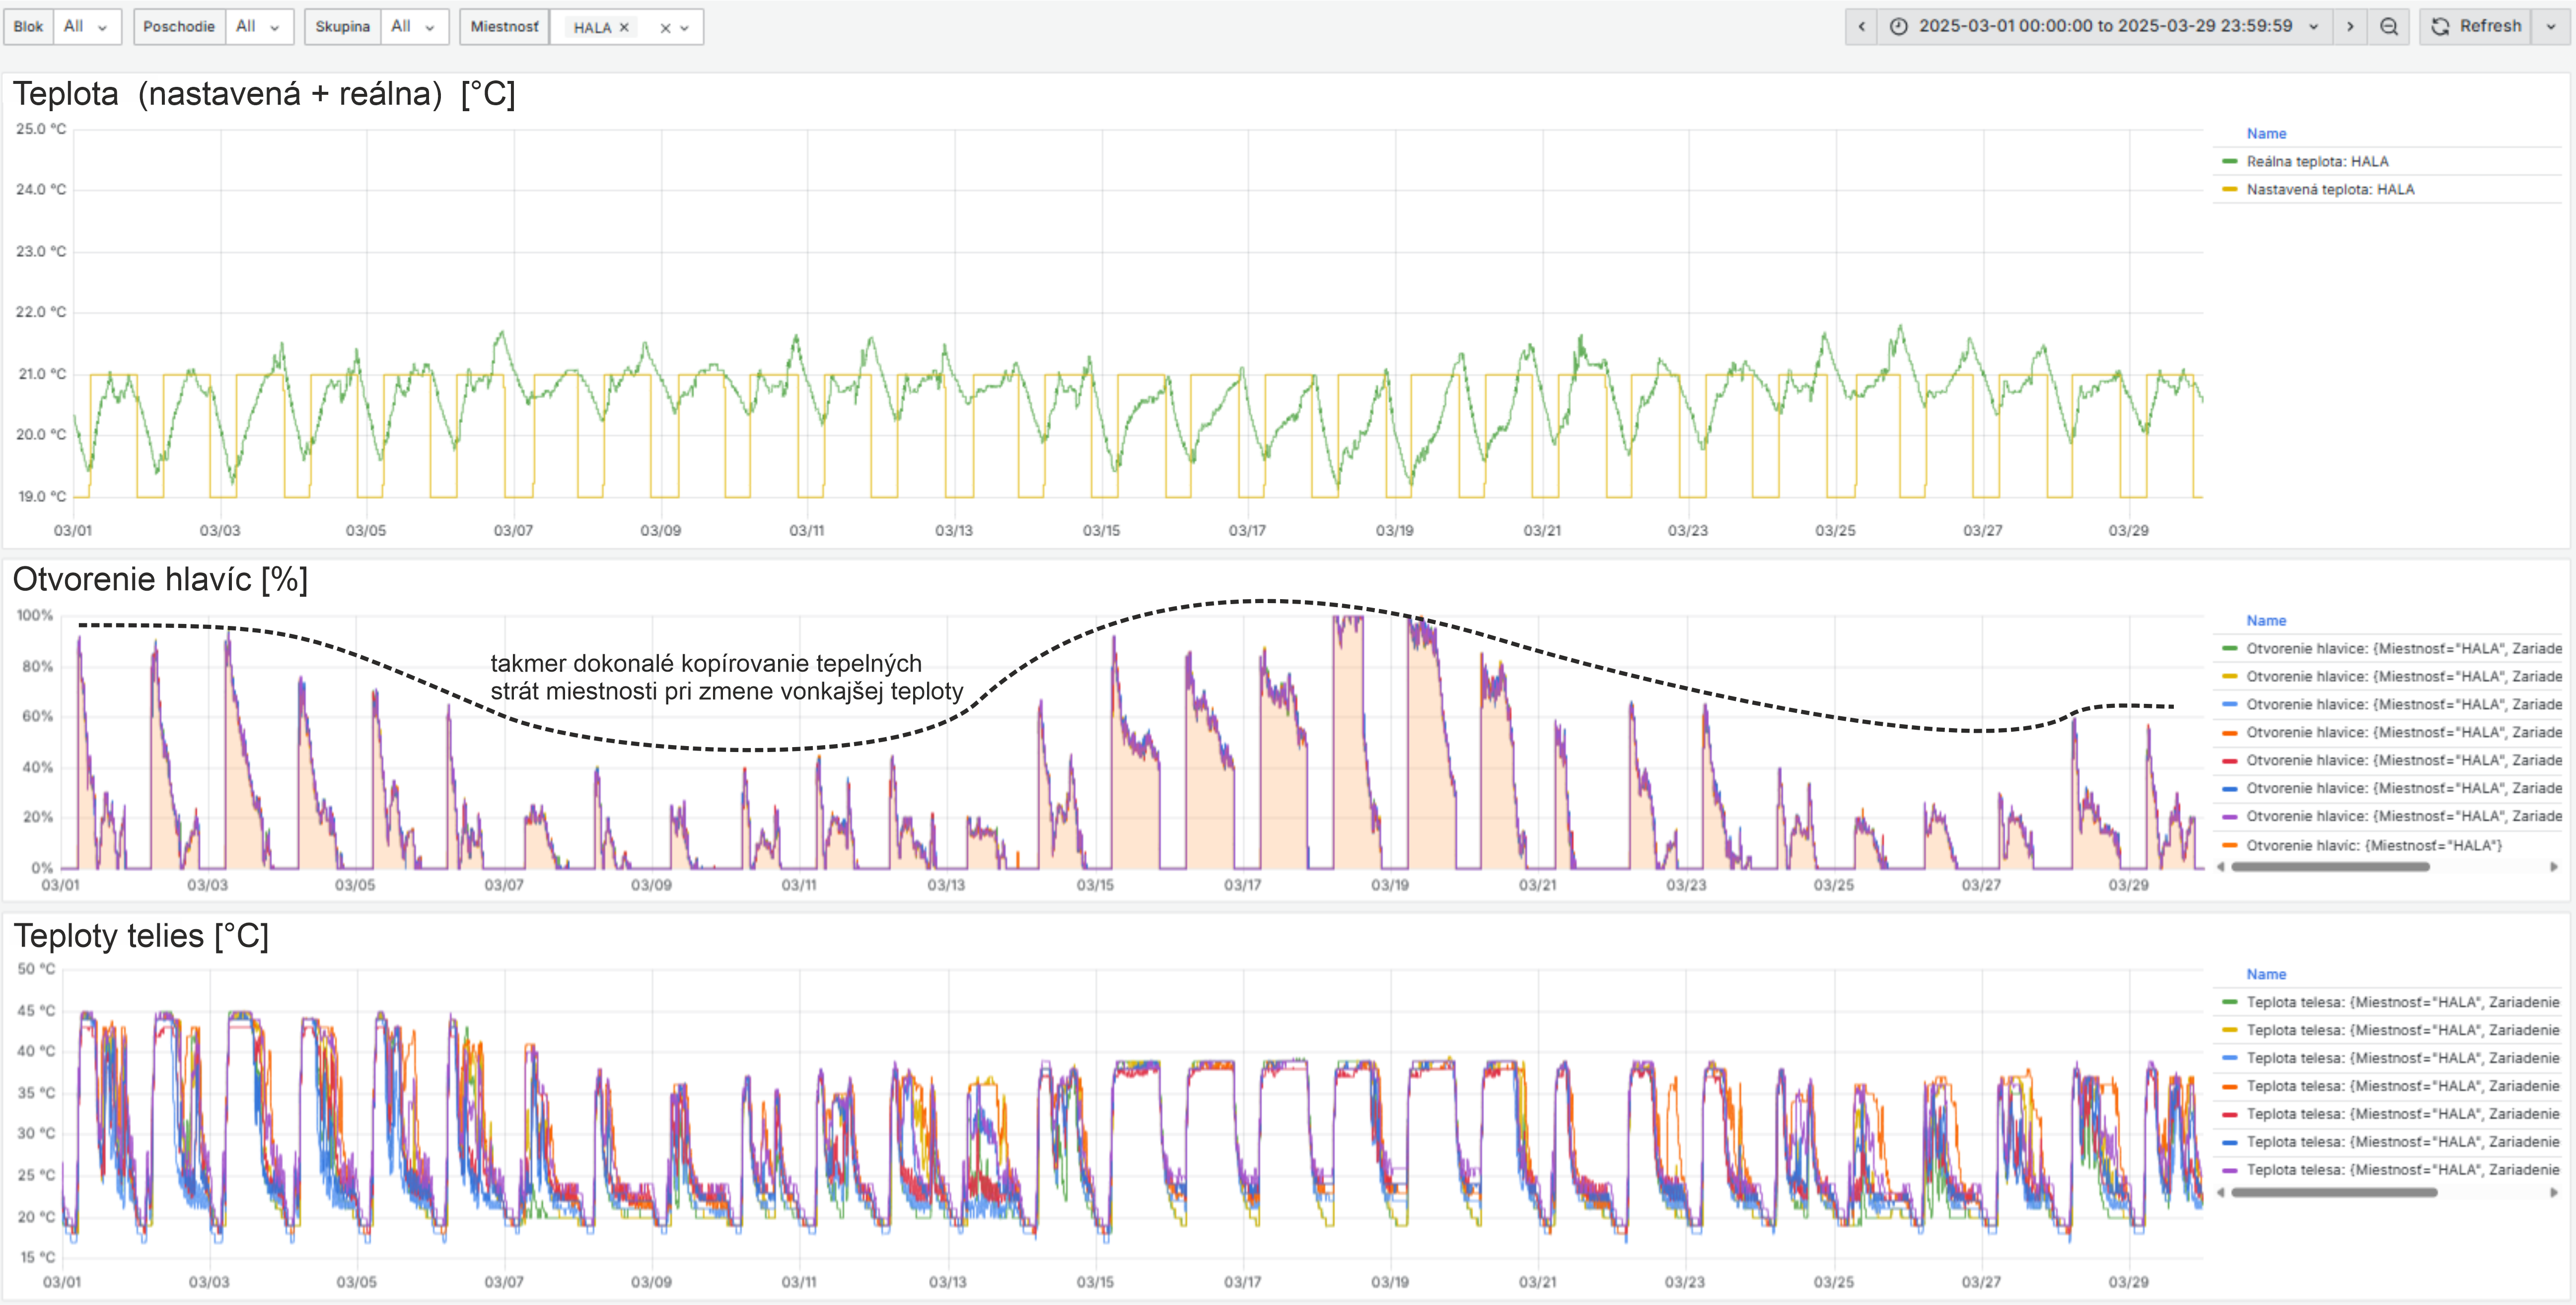Expand the Poschodie variable dropdown
Viewport: 2576px width, 1305px height.
click(259, 27)
